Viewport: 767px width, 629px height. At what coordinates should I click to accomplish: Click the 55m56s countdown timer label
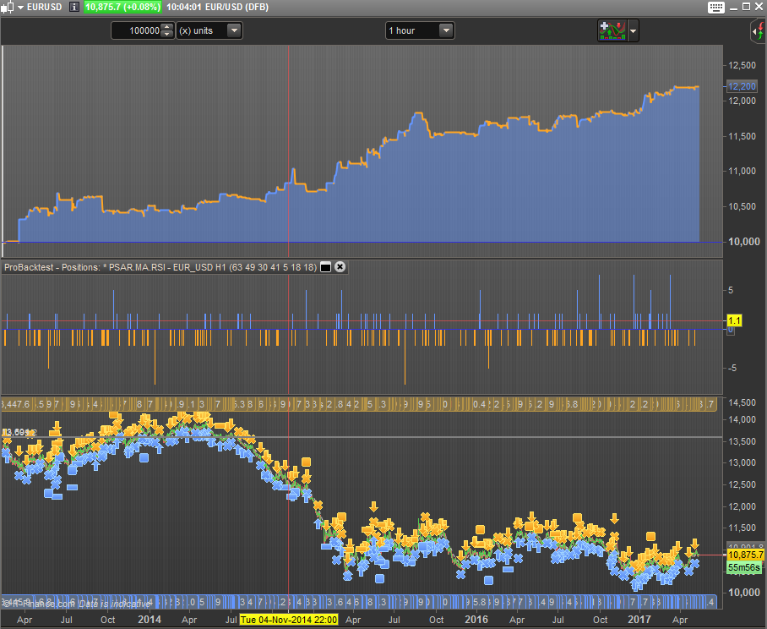(x=743, y=568)
